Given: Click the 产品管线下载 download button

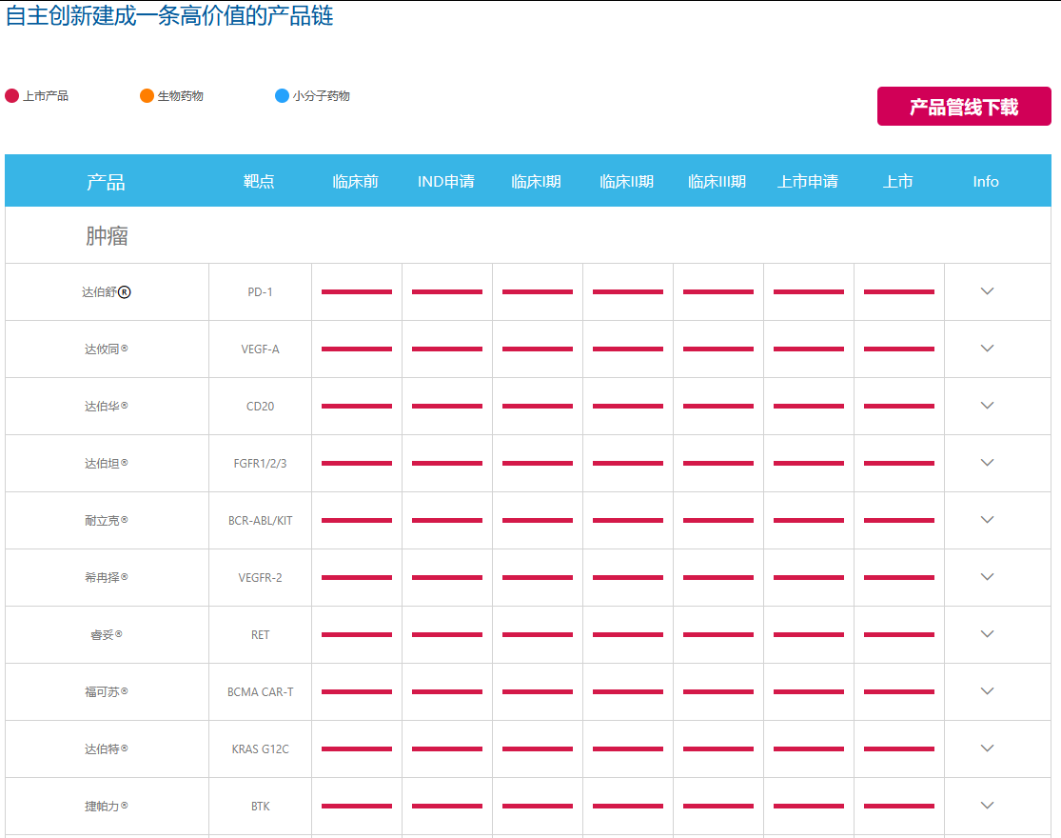Looking at the screenshot, I should (x=964, y=107).
